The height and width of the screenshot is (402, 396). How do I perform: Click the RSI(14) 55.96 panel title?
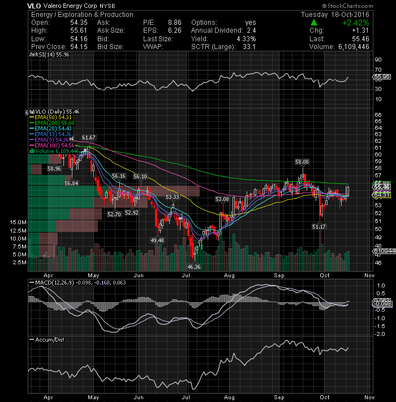52,55
